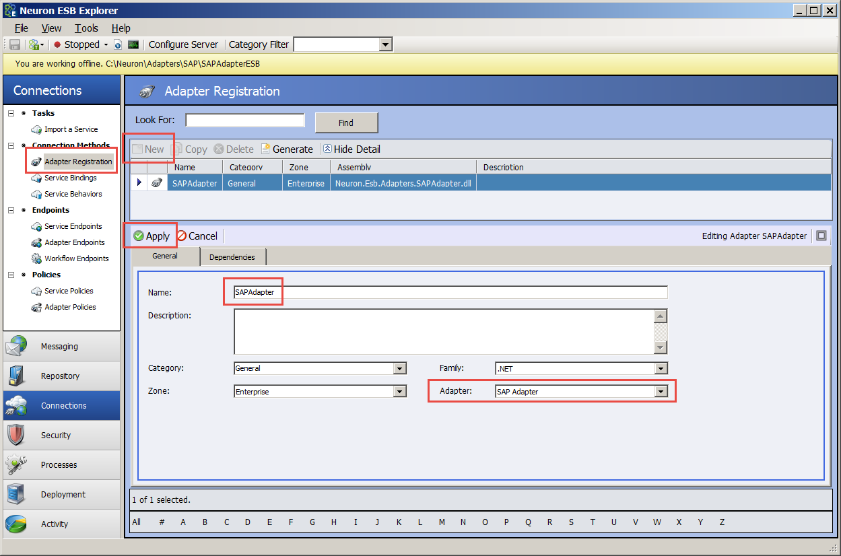The height and width of the screenshot is (556, 841).
Task: Open the View menu
Action: pyautogui.click(x=51, y=28)
